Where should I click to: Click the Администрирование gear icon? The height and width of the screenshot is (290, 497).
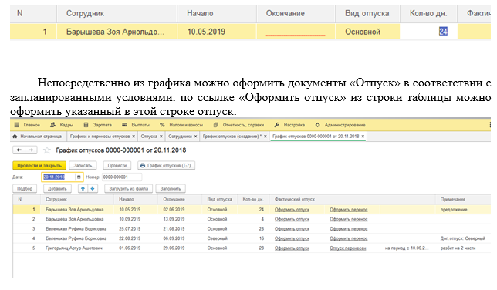(x=318, y=125)
